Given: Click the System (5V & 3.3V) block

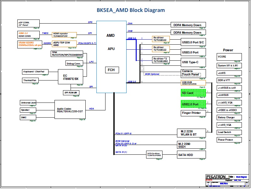Looking at the screenshot, I should 229,65.
